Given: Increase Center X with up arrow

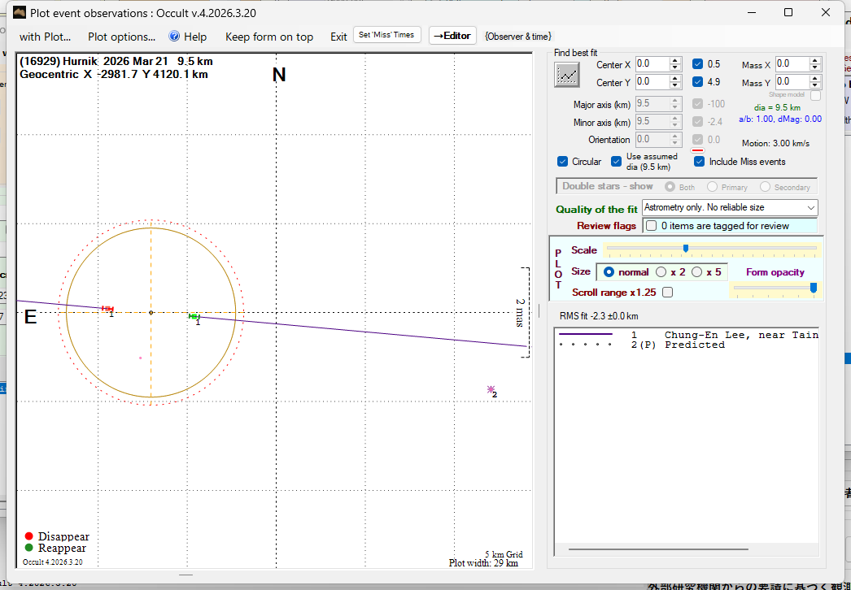Looking at the screenshot, I should click(x=675, y=60).
